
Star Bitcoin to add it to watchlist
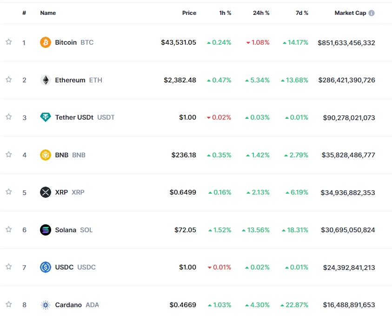click(x=8, y=42)
